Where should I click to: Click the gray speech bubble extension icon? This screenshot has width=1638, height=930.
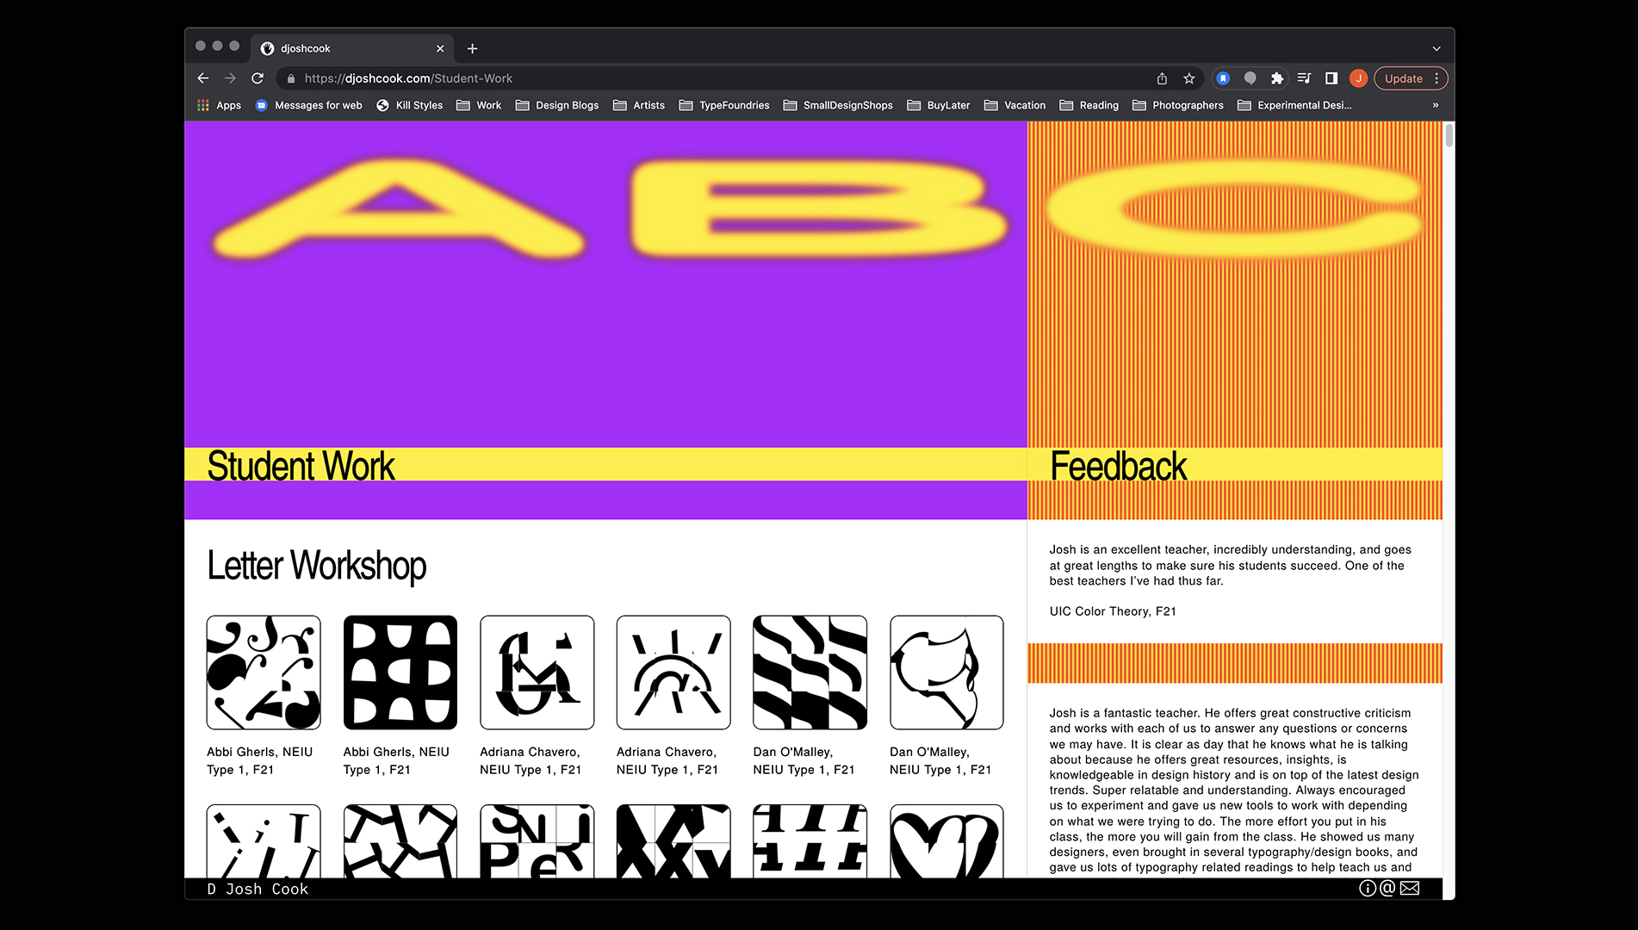point(1250,78)
